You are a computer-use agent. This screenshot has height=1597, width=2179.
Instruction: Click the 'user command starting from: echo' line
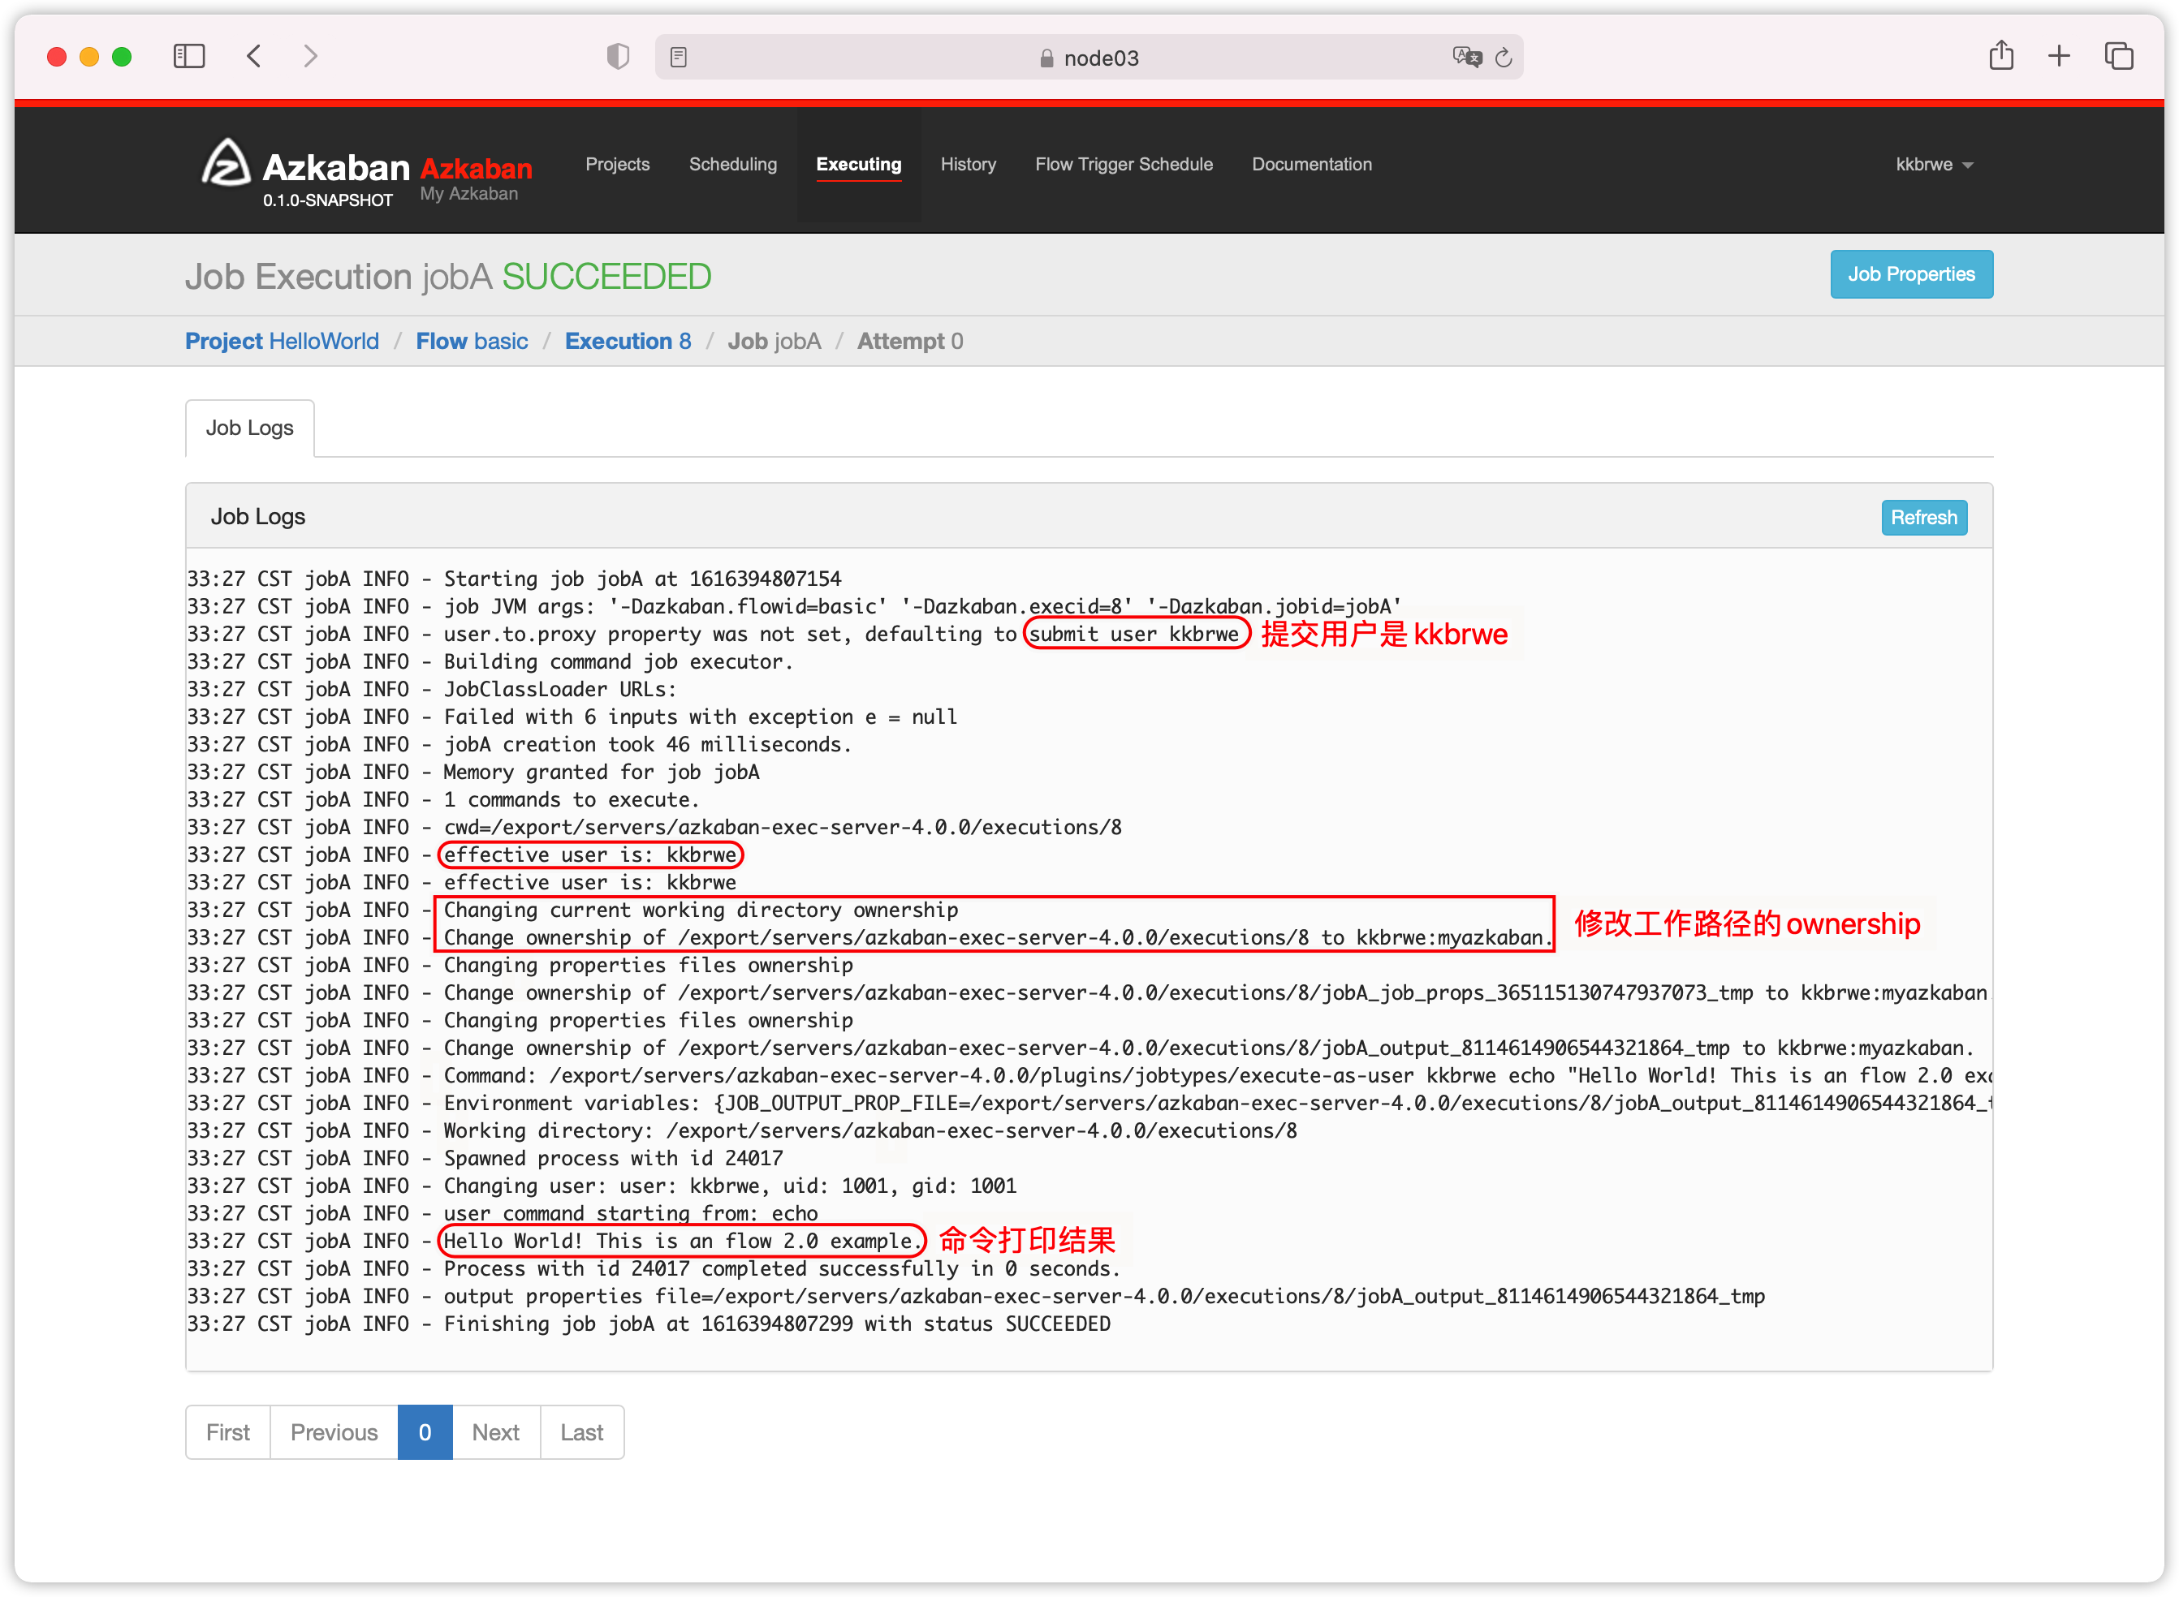[631, 1213]
